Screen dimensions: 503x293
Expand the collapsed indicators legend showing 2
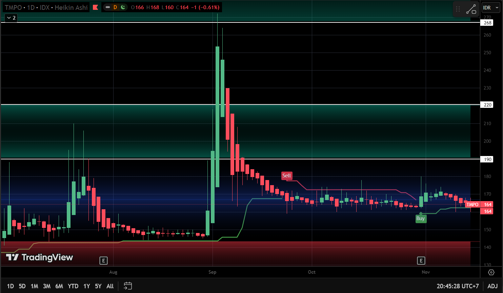(11, 18)
